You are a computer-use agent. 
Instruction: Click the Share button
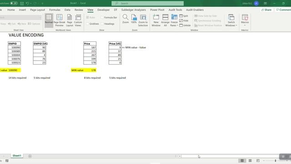pos(266,10)
